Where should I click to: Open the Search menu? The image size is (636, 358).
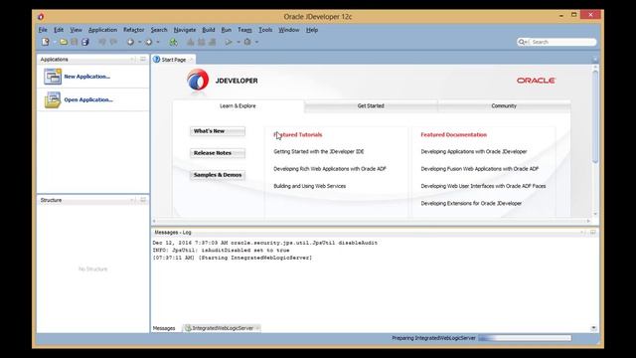click(x=159, y=30)
